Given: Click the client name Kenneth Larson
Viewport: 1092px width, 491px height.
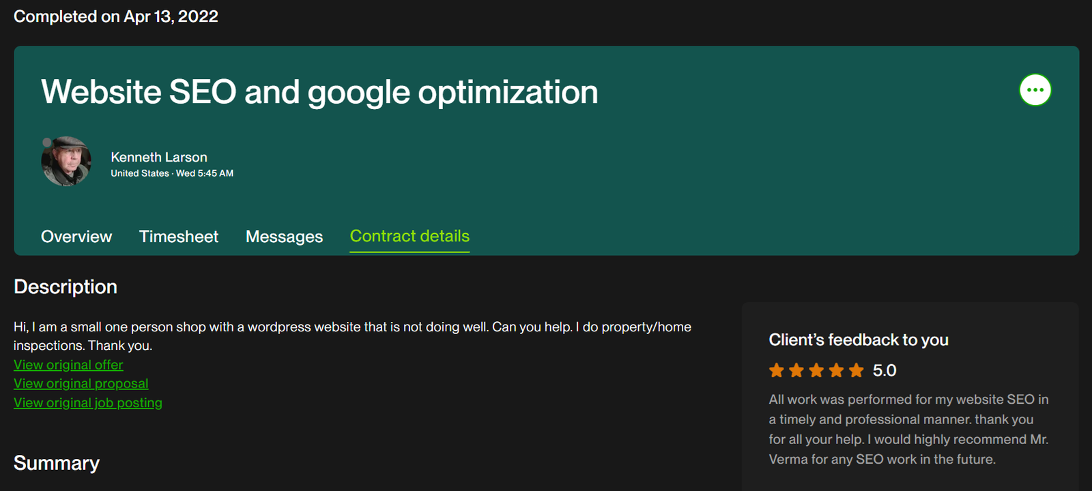Looking at the screenshot, I should pyautogui.click(x=159, y=158).
